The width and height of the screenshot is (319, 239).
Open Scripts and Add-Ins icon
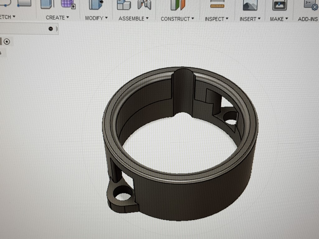point(311,5)
